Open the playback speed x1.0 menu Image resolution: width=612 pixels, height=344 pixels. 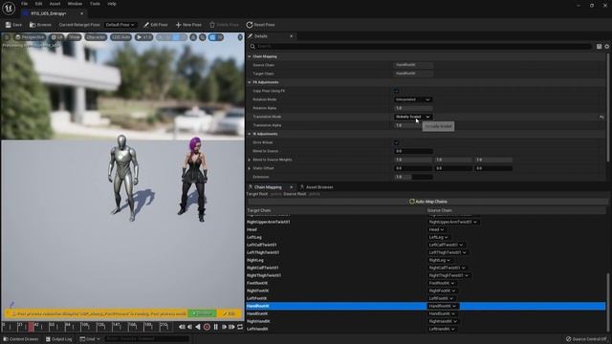pos(143,37)
